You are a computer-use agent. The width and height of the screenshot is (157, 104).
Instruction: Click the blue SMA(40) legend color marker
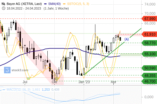pyautogui.click(x=45, y=4)
